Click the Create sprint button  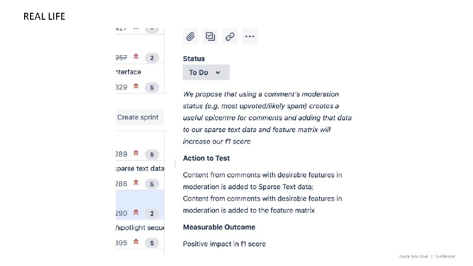[x=138, y=117]
